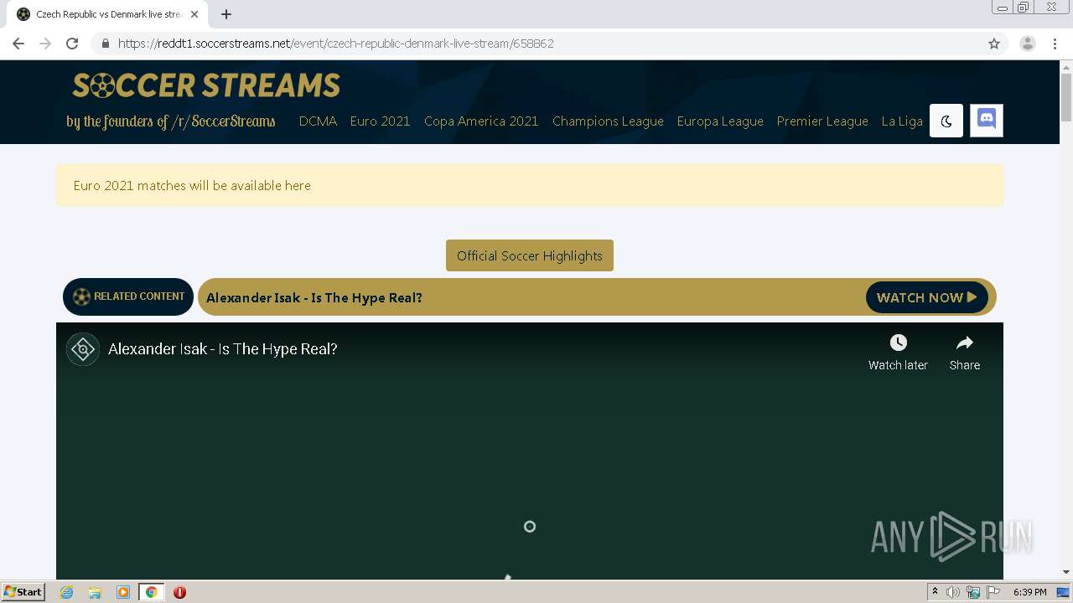
Task: Open the red Opera-style taskbar icon
Action: pyautogui.click(x=179, y=592)
